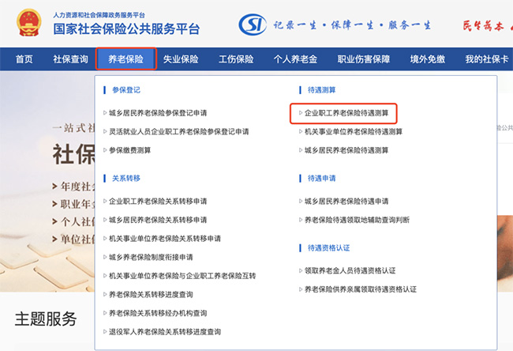The image size is (513, 351).
Task: Select 社保查询 in navigation bar
Action: point(70,59)
